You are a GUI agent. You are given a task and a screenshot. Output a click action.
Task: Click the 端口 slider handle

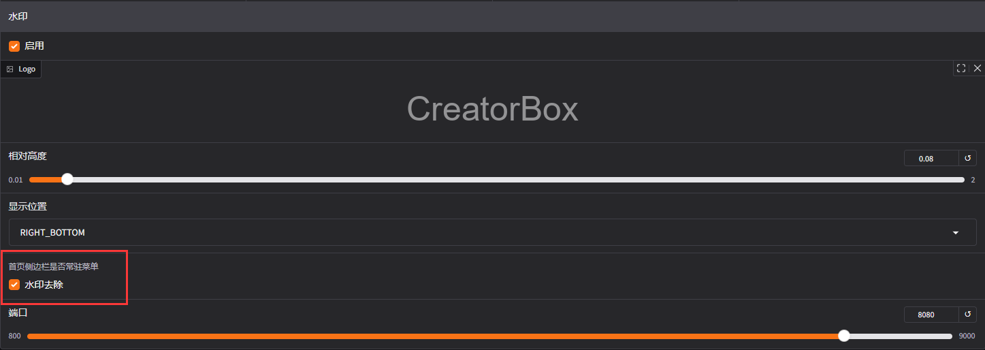coord(844,336)
